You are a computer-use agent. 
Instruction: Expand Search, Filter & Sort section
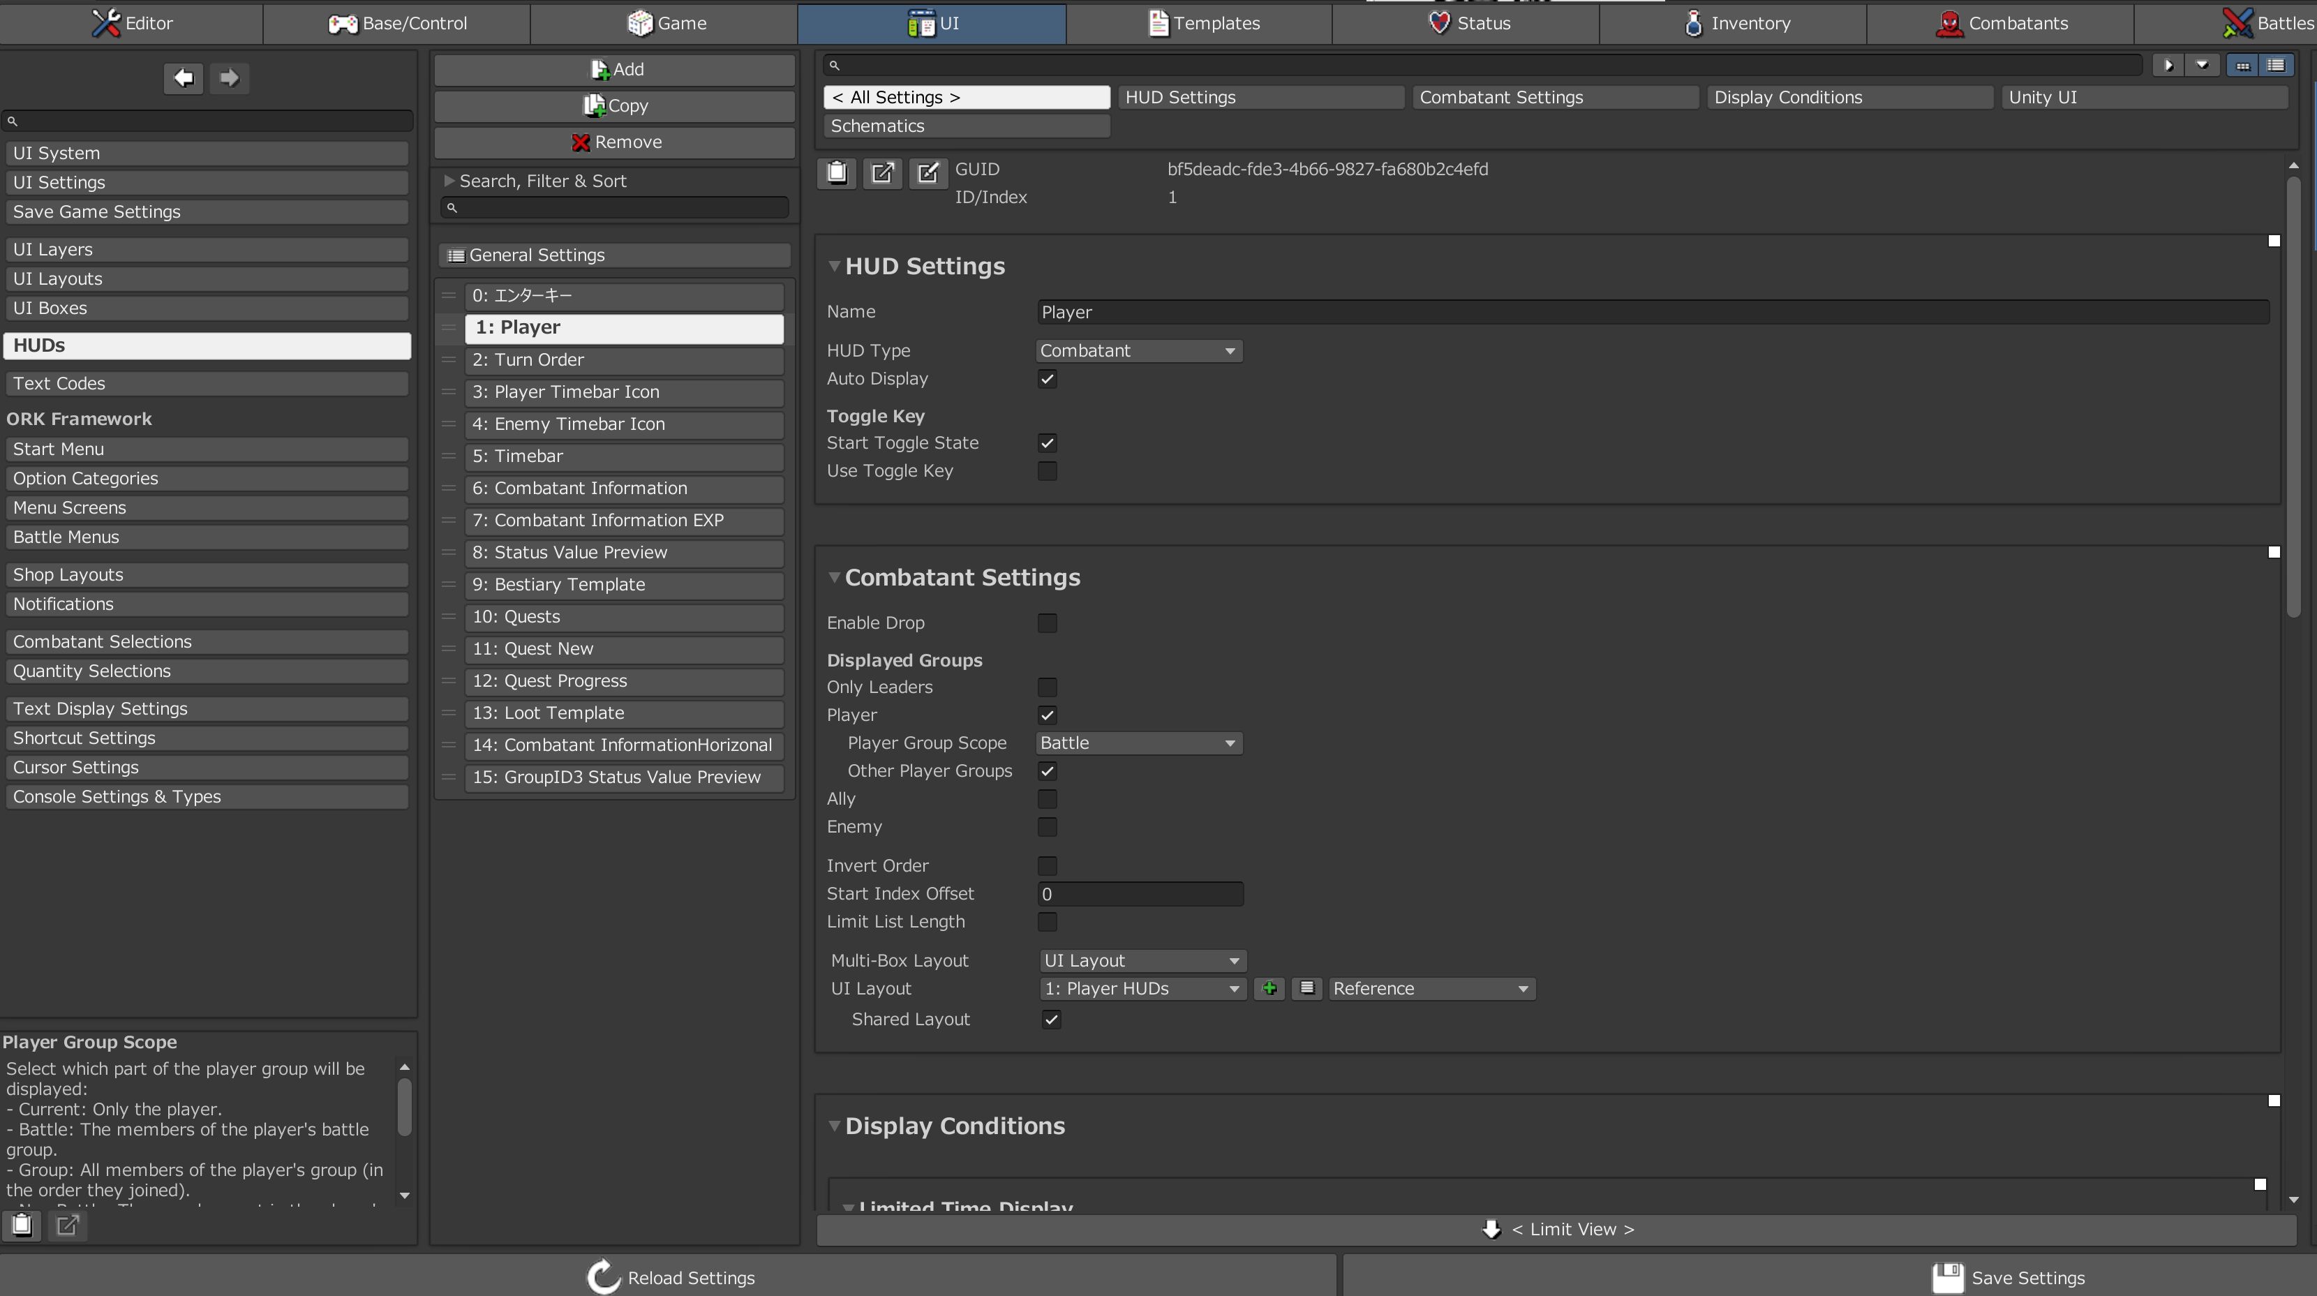542,181
